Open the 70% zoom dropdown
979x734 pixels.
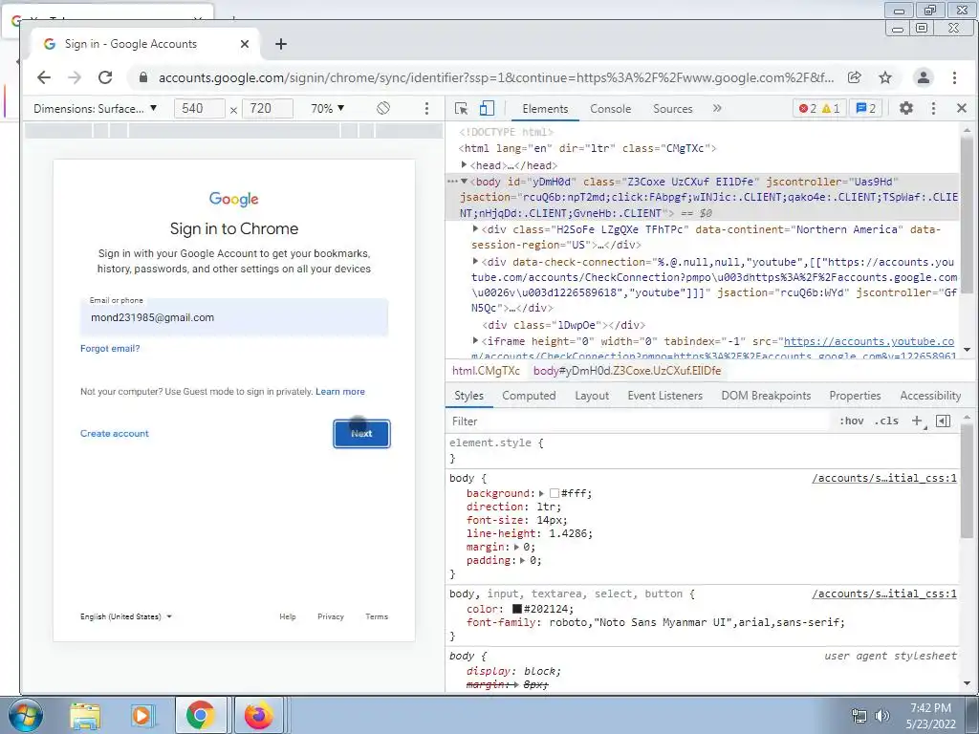[328, 109]
